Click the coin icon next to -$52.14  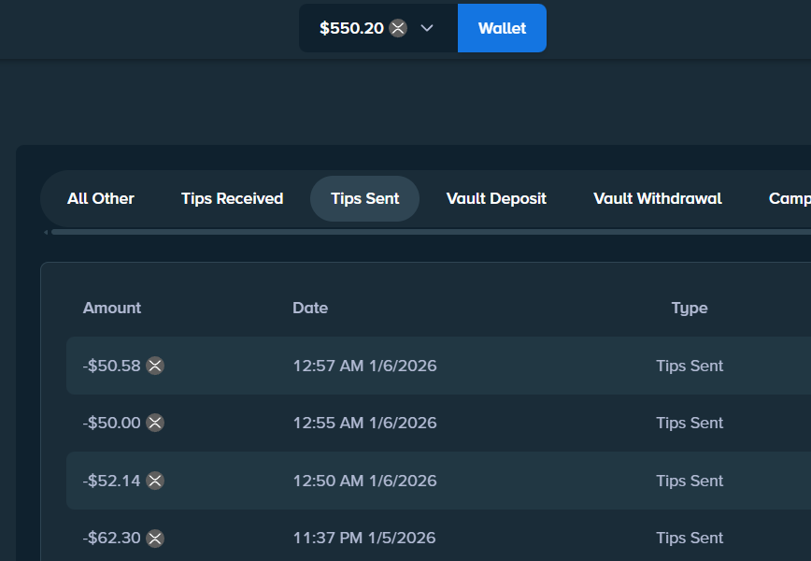click(155, 481)
